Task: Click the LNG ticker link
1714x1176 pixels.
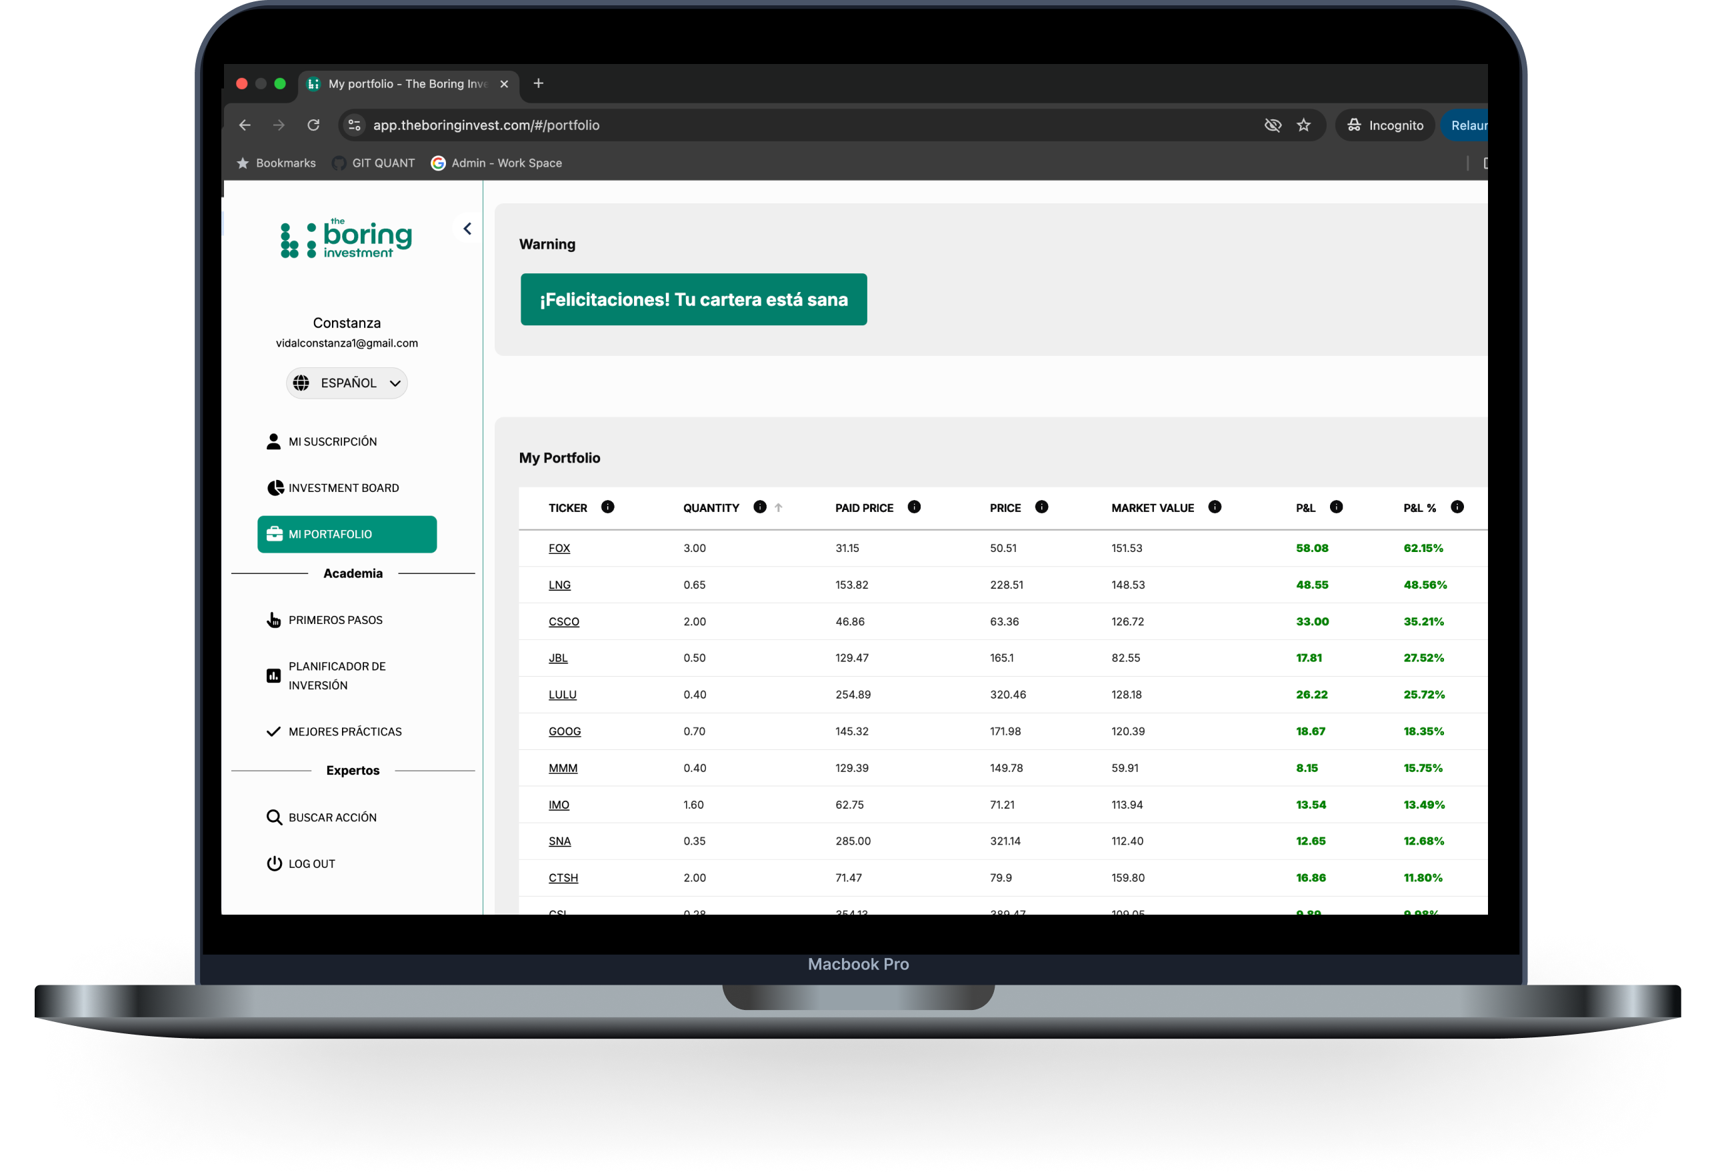Action: [x=559, y=585]
